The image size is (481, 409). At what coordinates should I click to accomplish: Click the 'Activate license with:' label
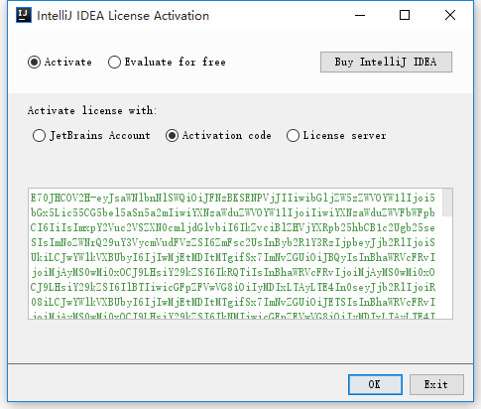pyautogui.click(x=92, y=110)
